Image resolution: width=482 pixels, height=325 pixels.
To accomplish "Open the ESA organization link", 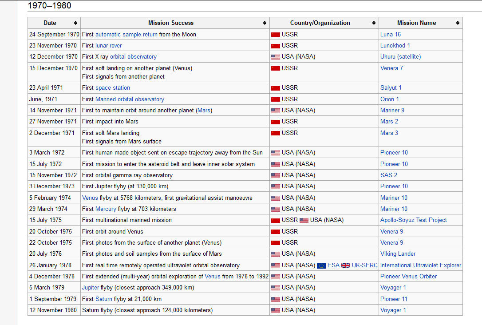I will (x=333, y=266).
